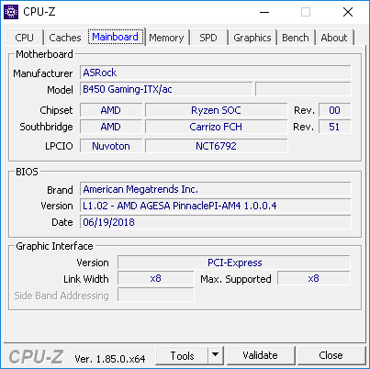The height and width of the screenshot is (369, 370).
Task: Open the Caches tab
Action: point(65,38)
